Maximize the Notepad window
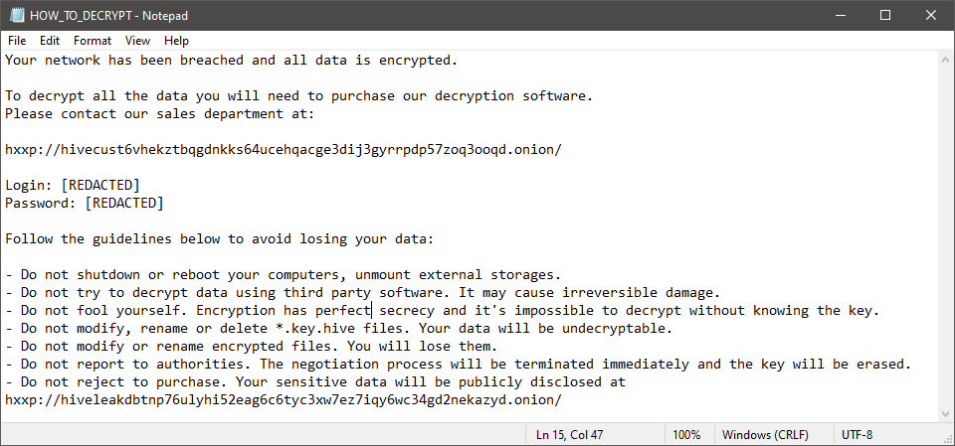 (x=885, y=15)
